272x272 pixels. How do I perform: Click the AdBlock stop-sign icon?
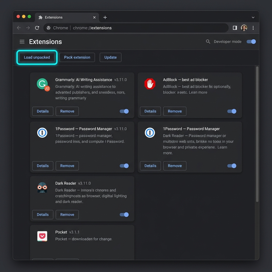pos(150,83)
